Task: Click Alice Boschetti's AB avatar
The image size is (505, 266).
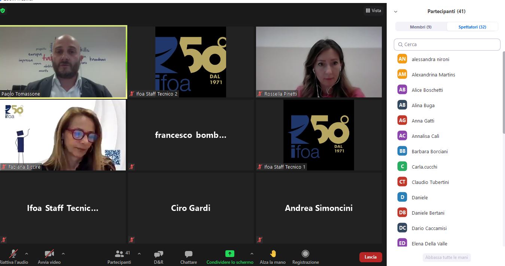Action: [402, 90]
